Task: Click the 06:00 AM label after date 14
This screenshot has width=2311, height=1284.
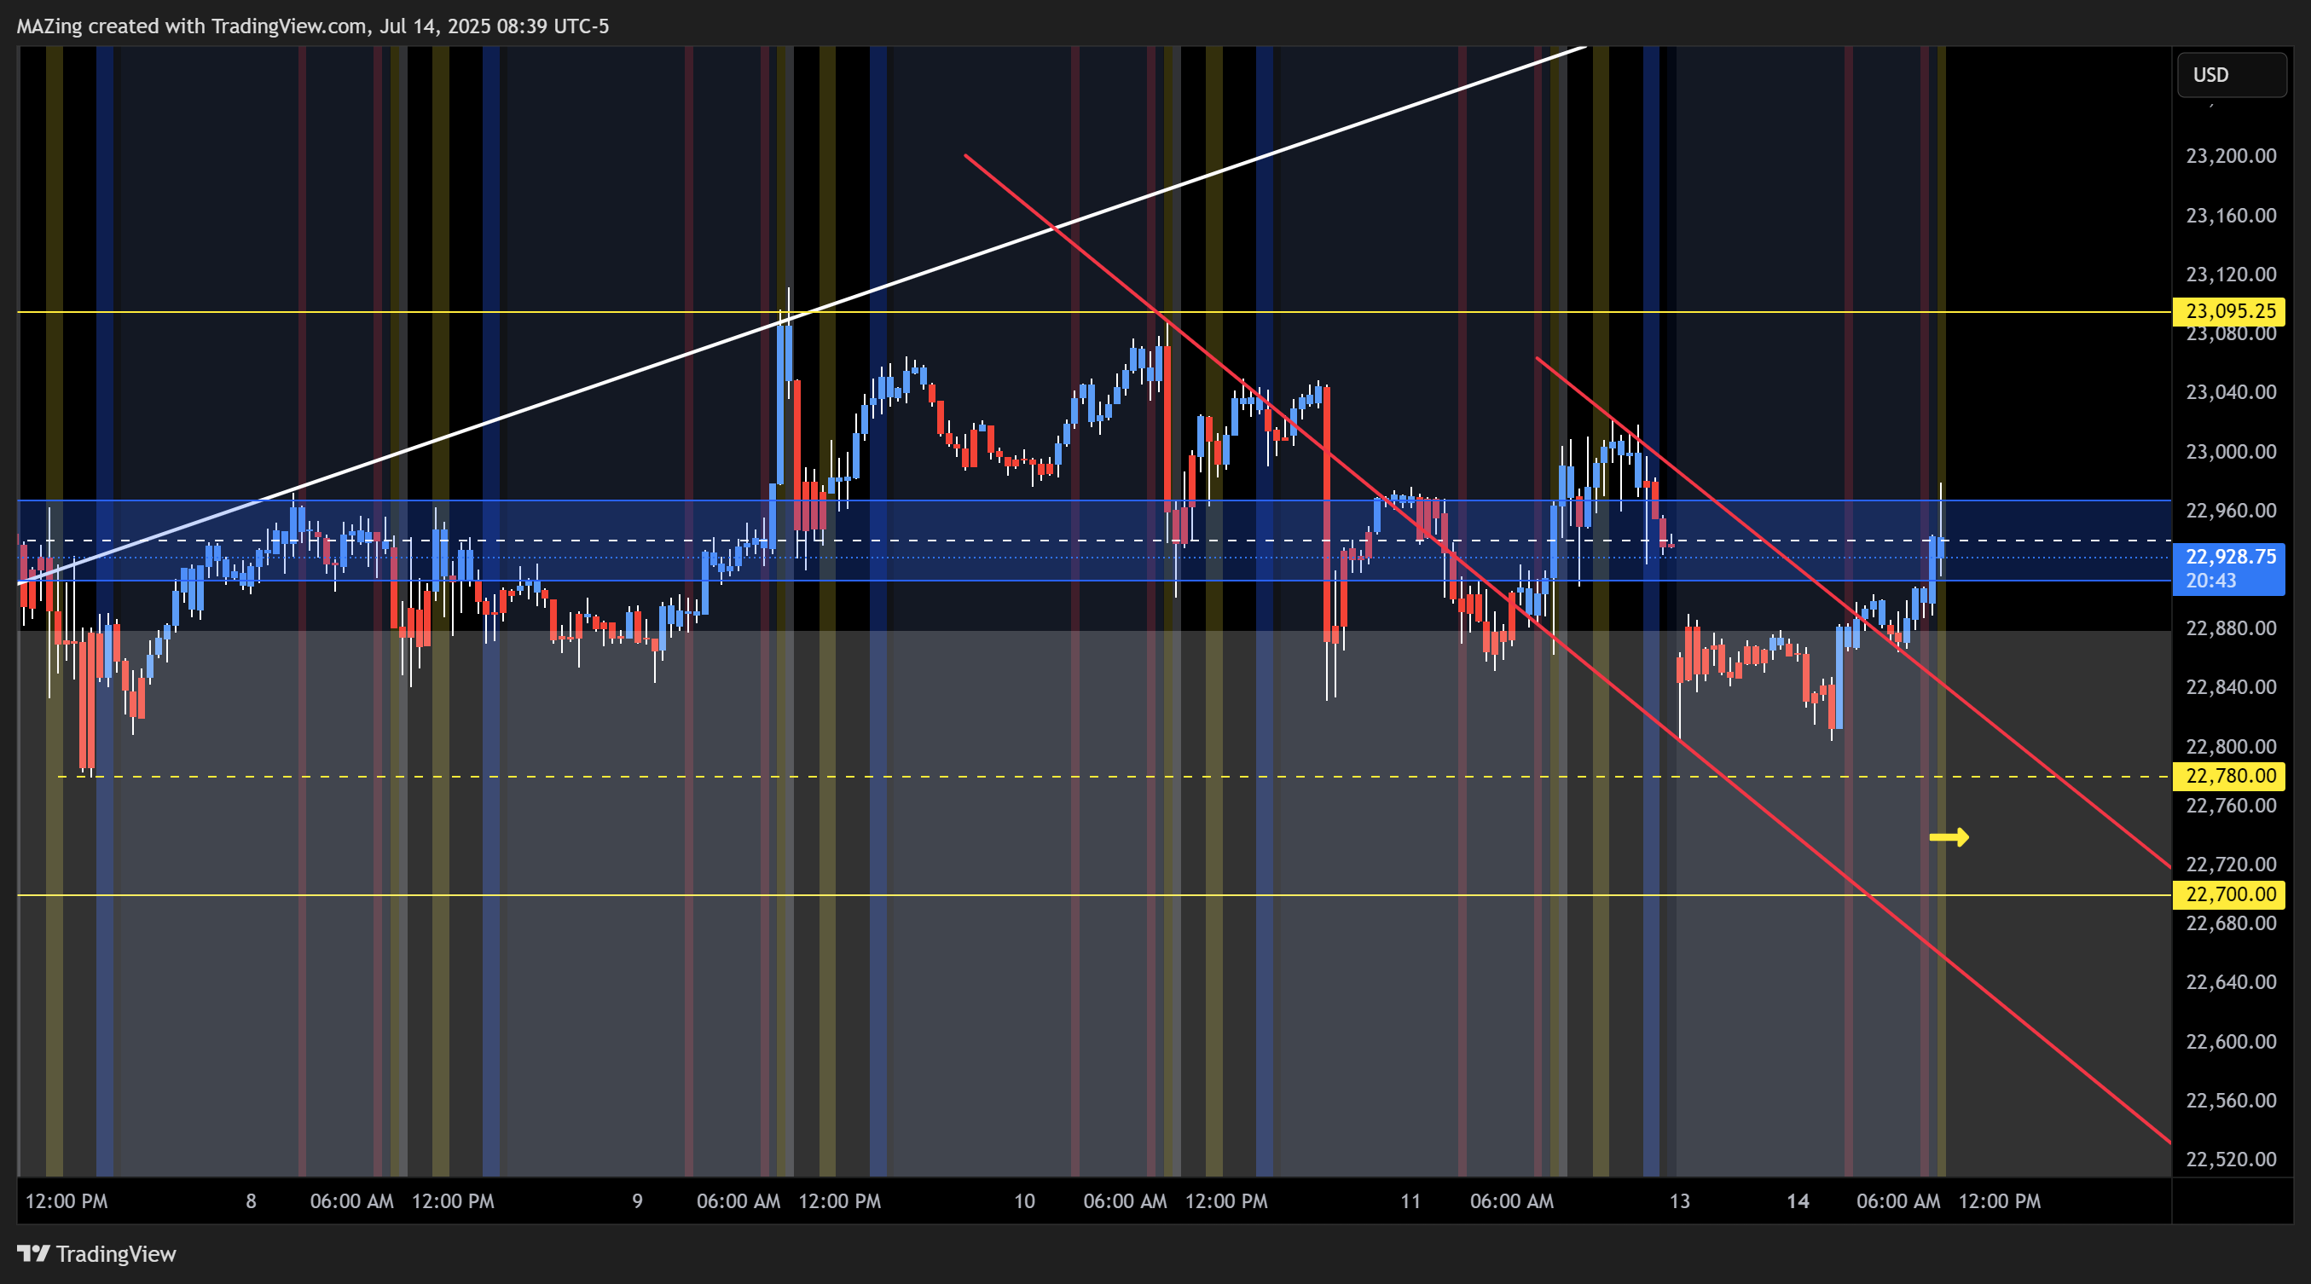Action: point(1898,1200)
